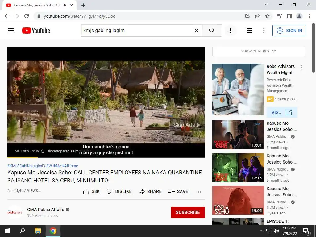The height and width of the screenshot is (237, 316).
Task: Open Chrome's three-dot customize menu
Action: tap(309, 16)
